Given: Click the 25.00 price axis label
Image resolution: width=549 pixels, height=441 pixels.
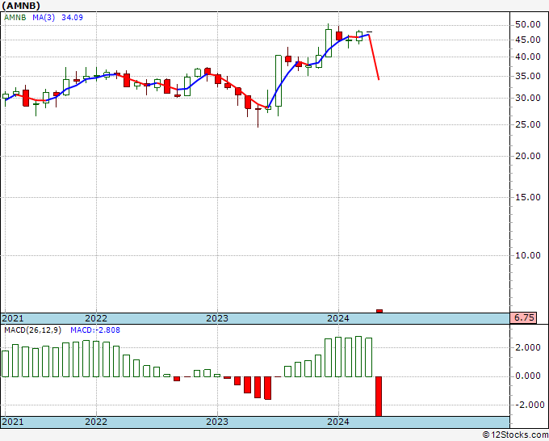Looking at the screenshot, I should click(x=528, y=124).
